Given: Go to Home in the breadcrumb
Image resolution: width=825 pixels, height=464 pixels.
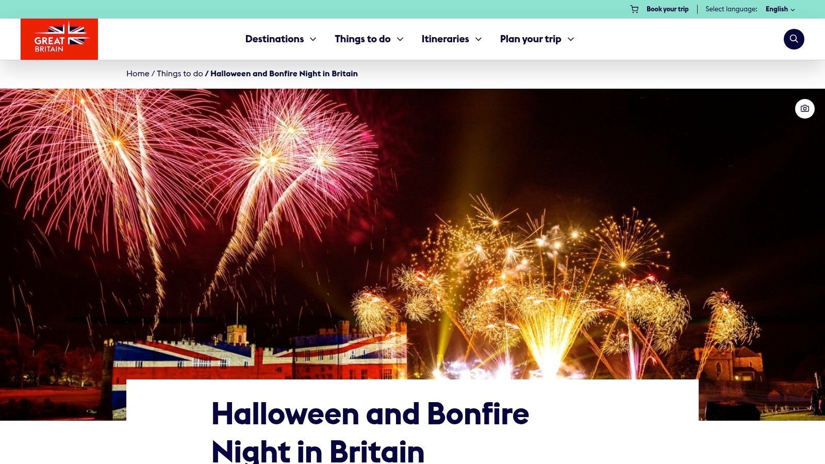Looking at the screenshot, I should [138, 74].
